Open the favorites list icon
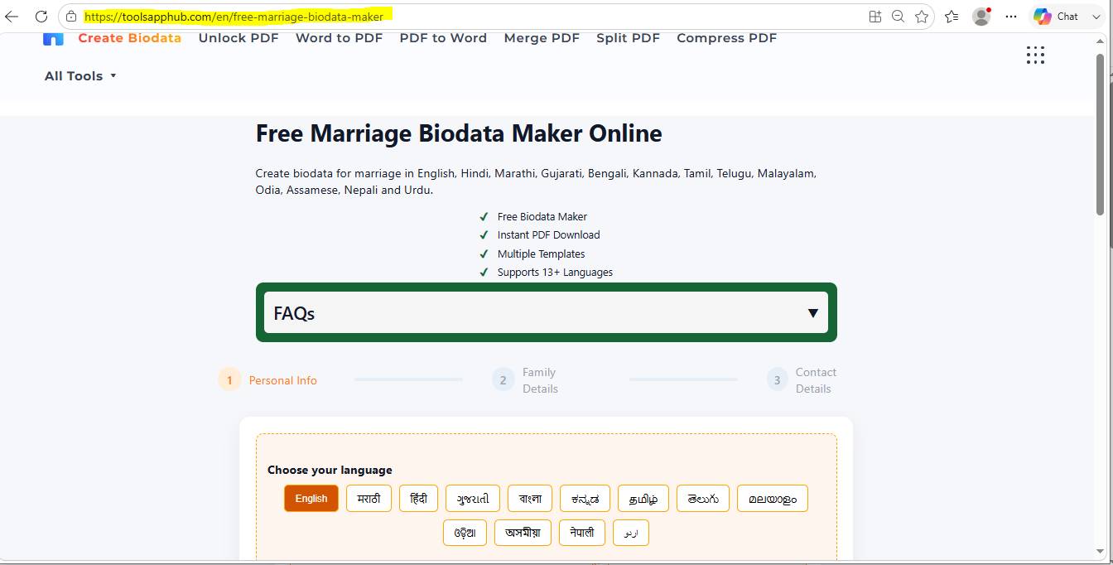This screenshot has height=565, width=1113. [952, 16]
